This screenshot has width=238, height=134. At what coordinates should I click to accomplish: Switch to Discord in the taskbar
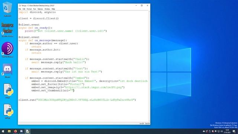point(22,131)
